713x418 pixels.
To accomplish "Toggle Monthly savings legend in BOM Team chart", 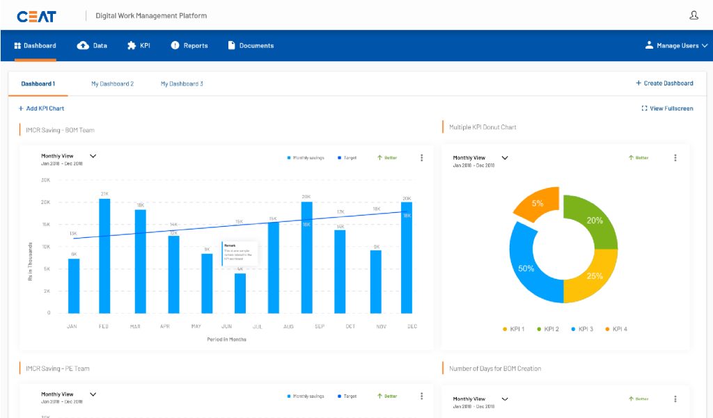I will point(306,158).
